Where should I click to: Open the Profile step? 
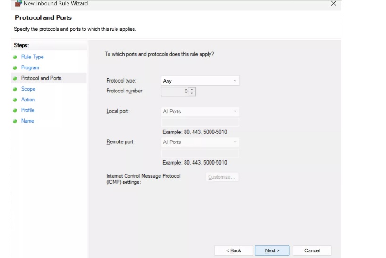coord(27,110)
